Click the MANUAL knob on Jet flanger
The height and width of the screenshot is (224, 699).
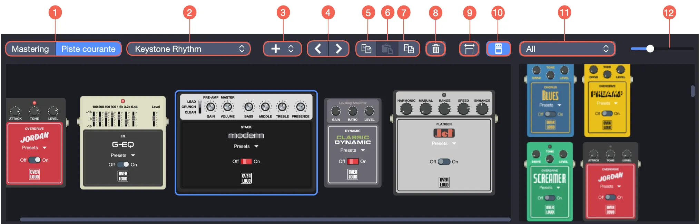[425, 109]
